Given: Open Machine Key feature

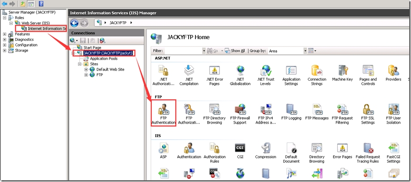Looking at the screenshot, I should tap(342, 73).
